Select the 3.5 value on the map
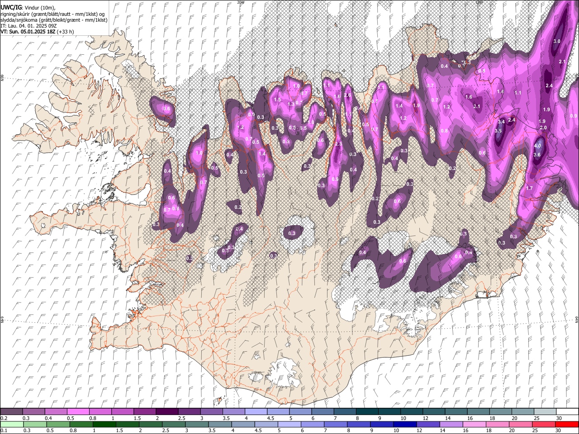 (498, 131)
